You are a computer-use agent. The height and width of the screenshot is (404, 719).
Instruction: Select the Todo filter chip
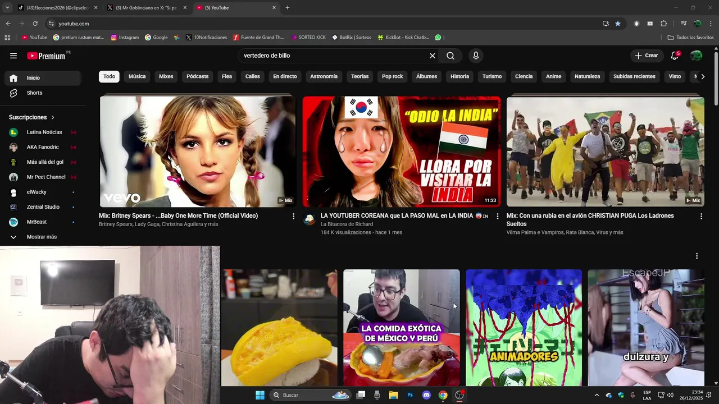(x=109, y=76)
